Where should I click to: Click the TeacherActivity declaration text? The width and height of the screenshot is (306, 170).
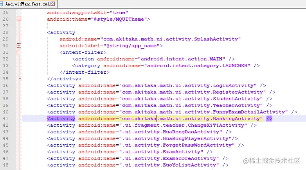coord(160,105)
